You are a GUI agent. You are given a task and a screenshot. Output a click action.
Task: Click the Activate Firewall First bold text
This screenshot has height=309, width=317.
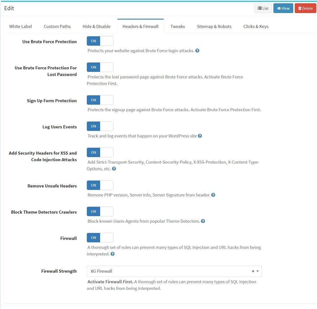point(111,282)
